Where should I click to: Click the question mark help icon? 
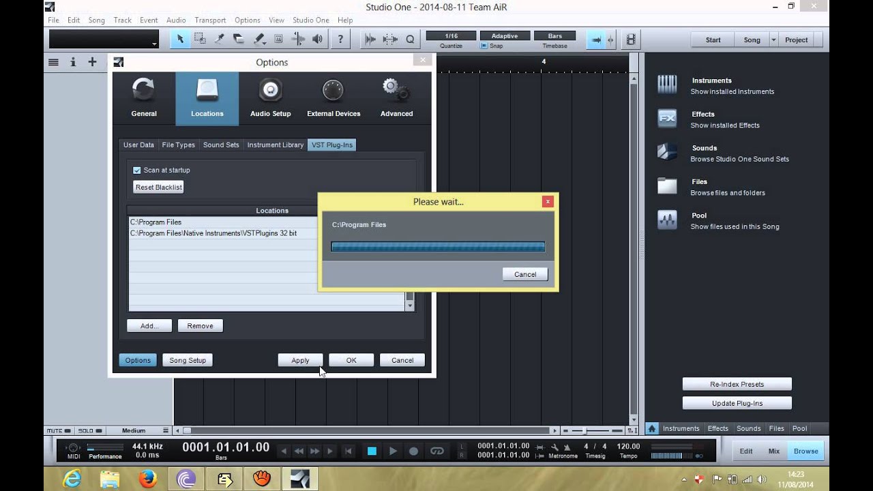pyautogui.click(x=340, y=39)
